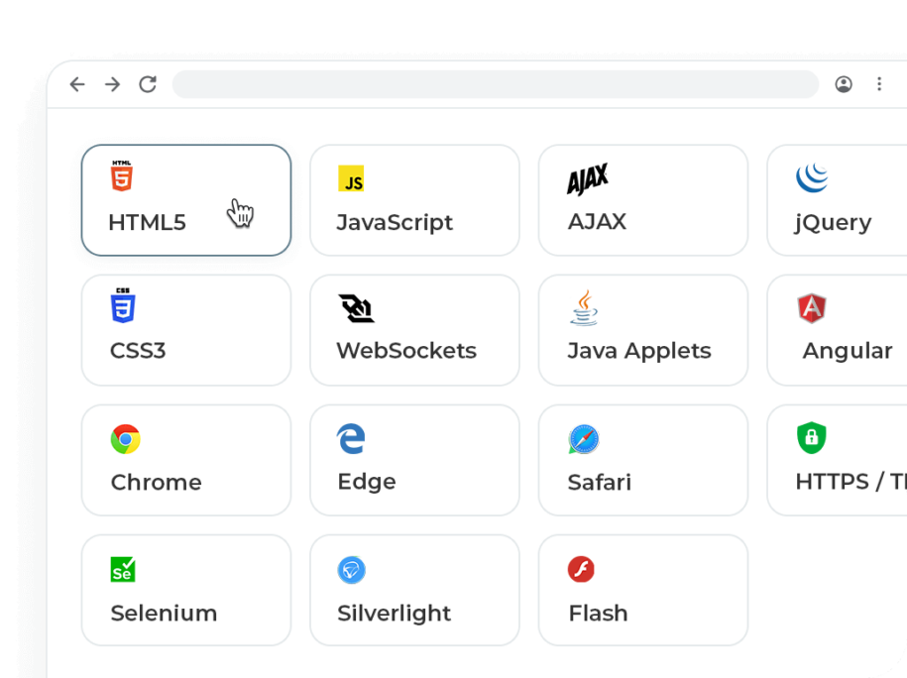
Task: Select the Chrome browser icon
Action: (124, 439)
